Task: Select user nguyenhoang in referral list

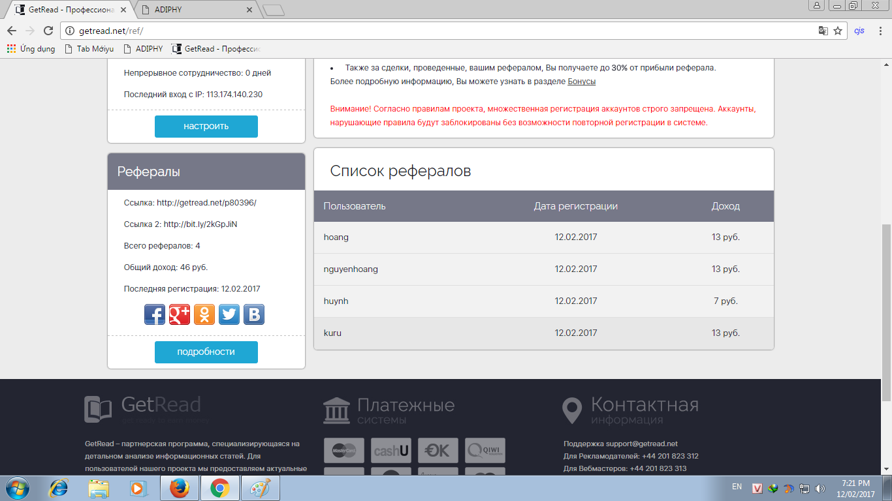Action: click(351, 269)
